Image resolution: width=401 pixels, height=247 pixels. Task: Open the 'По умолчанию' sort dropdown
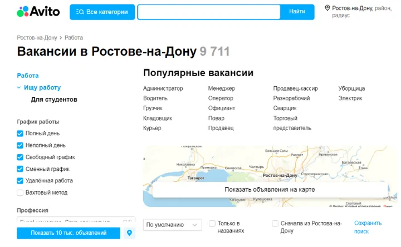(x=172, y=225)
